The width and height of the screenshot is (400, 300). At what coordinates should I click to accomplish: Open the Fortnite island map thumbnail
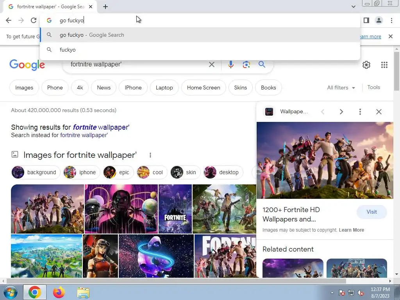(46, 256)
